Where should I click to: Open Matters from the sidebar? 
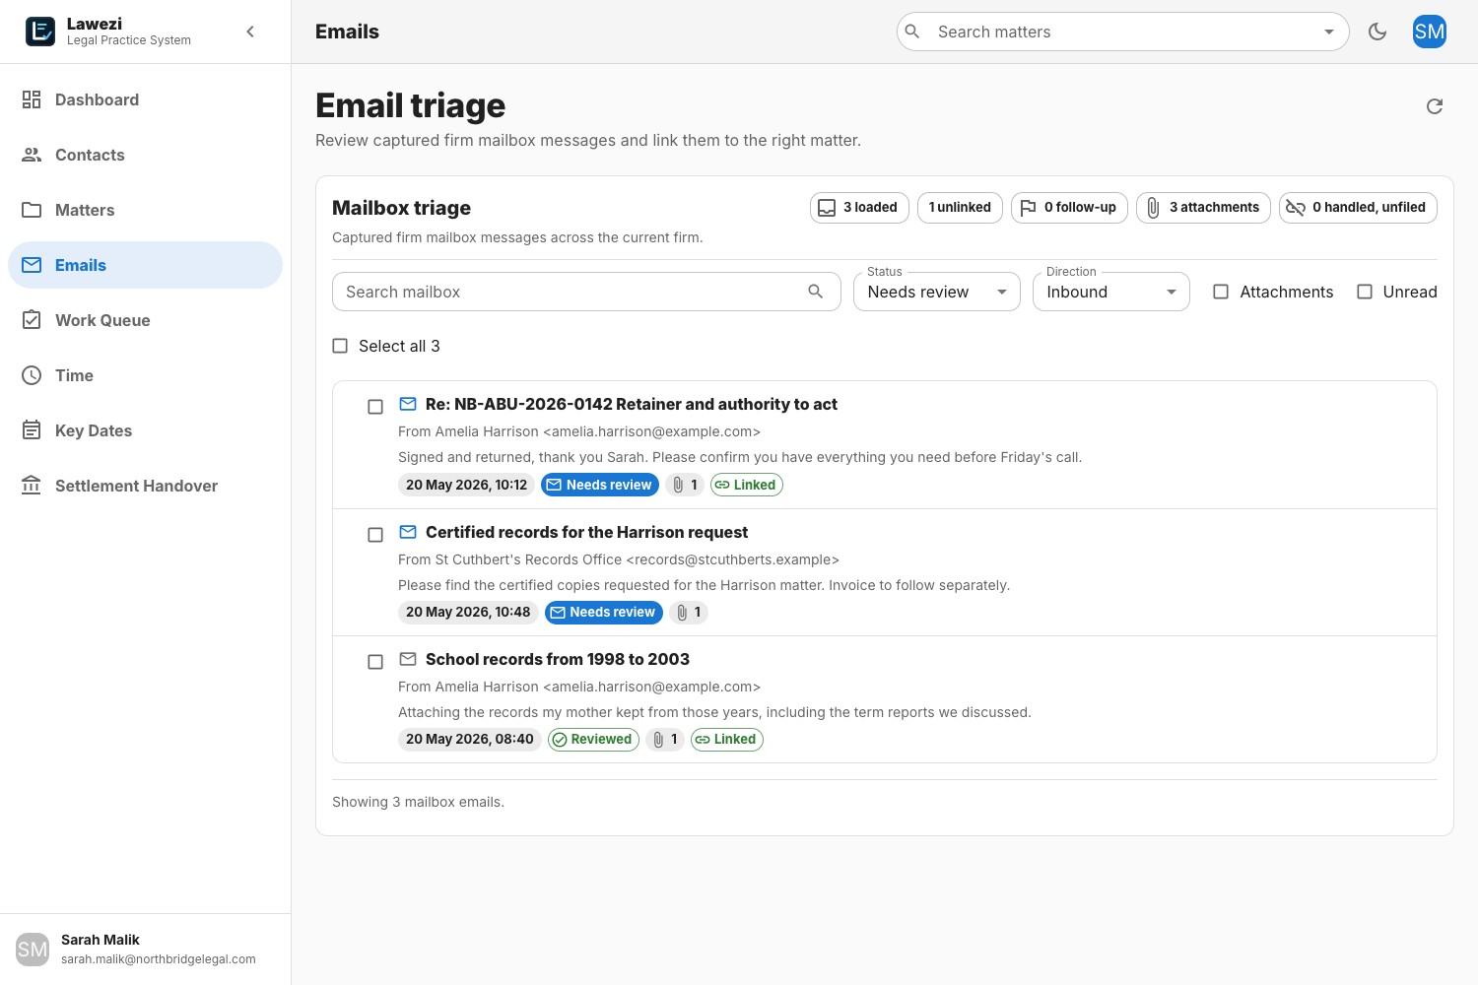[146, 210]
